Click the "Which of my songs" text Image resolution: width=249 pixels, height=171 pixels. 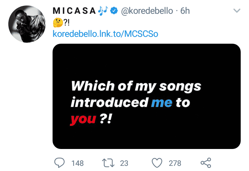tap(136, 86)
